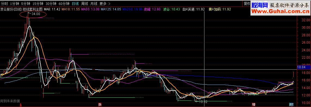Open the 凌云股份(日线) stock title menu
The image size is (311, 107).
coord(11,9)
